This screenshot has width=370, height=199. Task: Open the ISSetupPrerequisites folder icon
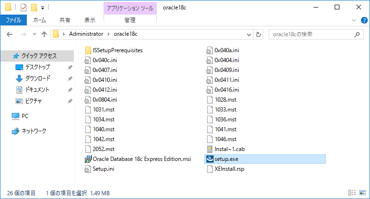pyautogui.click(x=88, y=50)
